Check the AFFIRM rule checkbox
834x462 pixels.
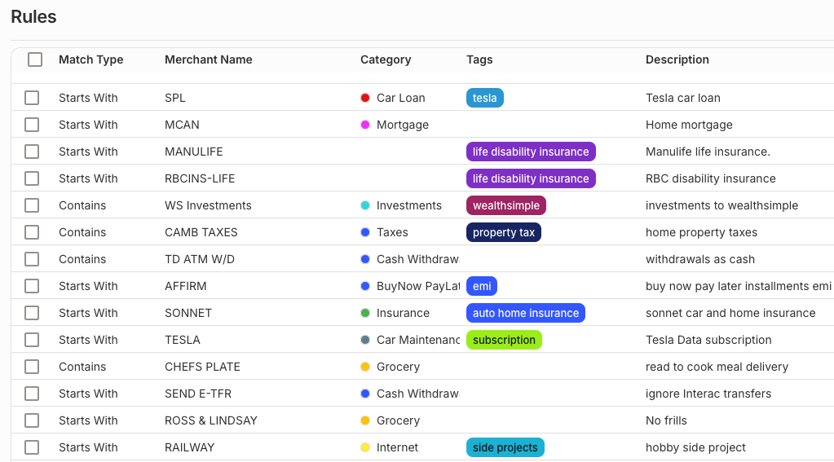click(32, 286)
